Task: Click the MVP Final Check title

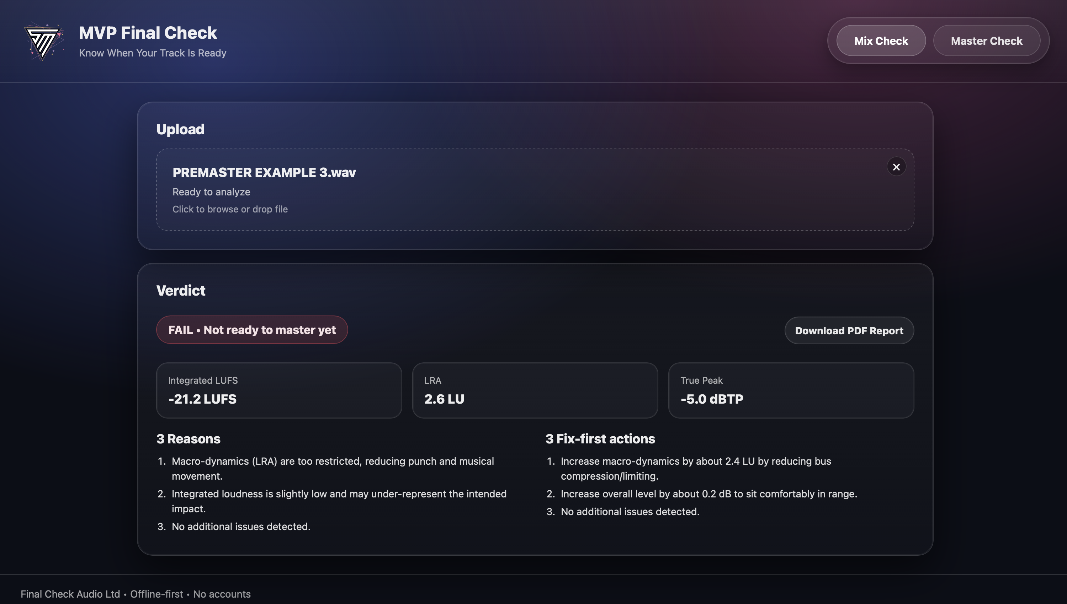Action: [x=148, y=33]
